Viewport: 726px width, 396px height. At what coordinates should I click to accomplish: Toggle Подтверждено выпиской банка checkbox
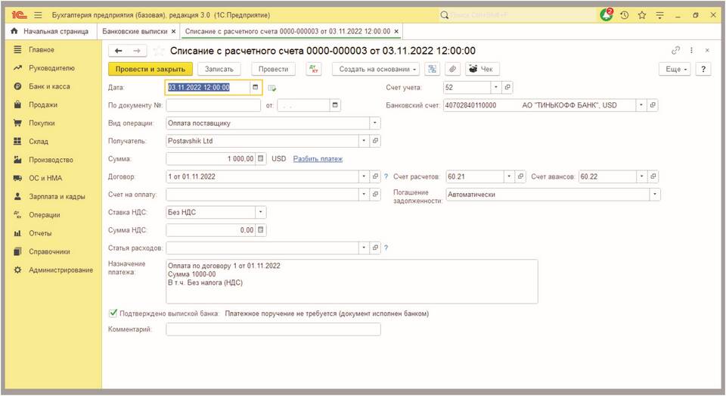pyautogui.click(x=113, y=312)
